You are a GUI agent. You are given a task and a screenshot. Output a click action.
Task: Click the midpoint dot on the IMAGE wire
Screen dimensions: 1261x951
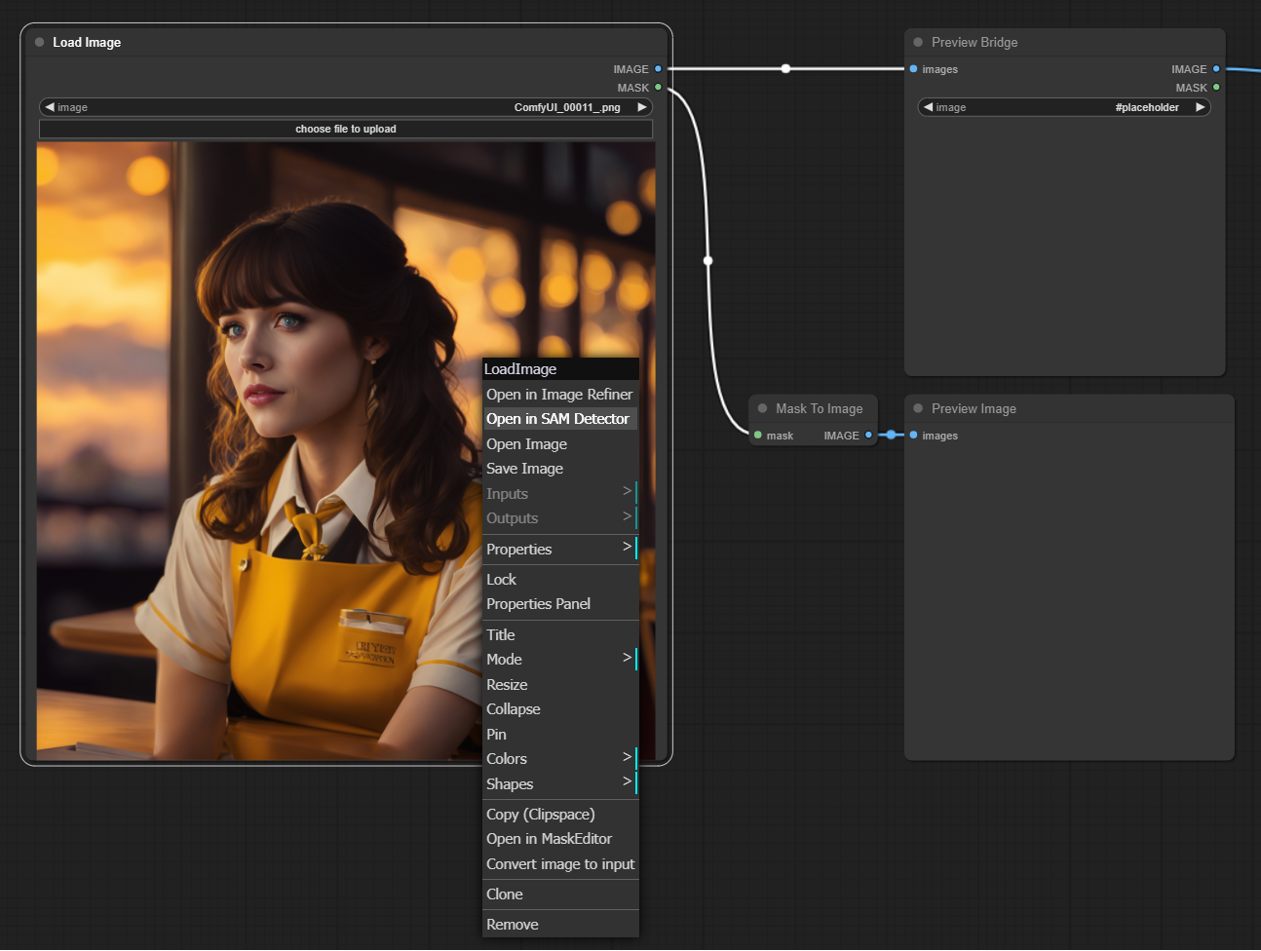tap(785, 68)
